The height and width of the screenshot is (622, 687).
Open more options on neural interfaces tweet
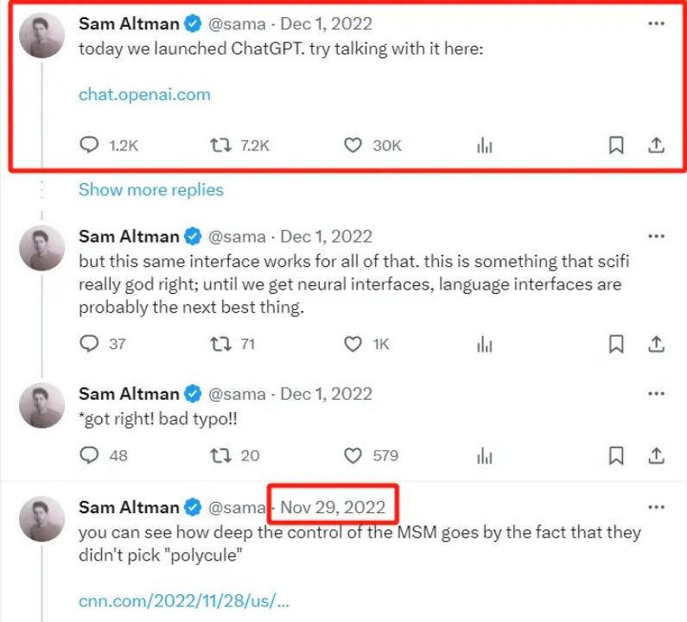click(656, 237)
